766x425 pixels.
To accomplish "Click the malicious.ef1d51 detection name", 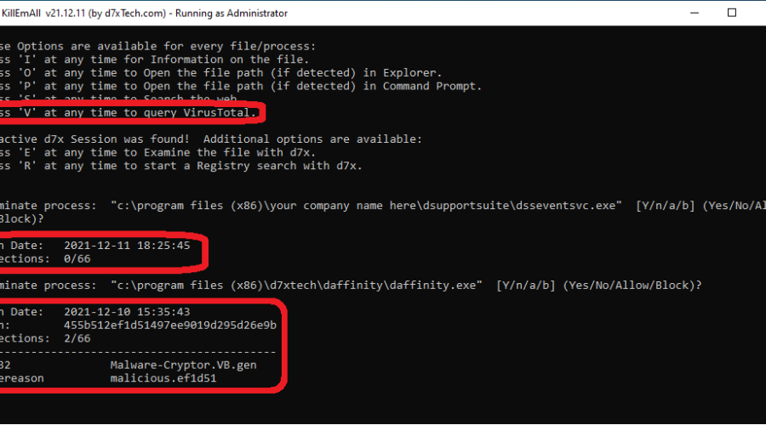I will [x=163, y=378].
